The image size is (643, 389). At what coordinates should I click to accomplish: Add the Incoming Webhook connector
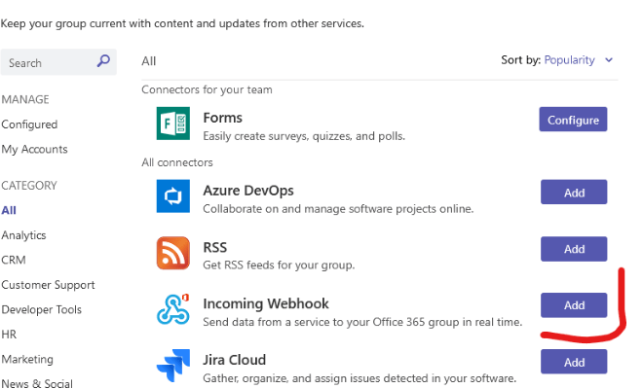(574, 305)
